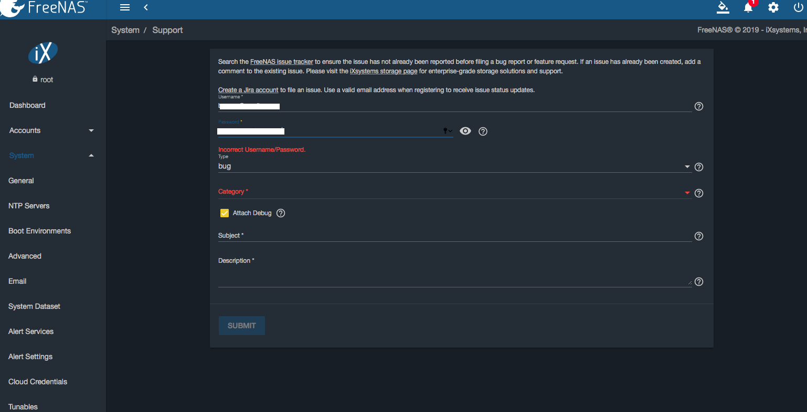Click the Username input field

[454, 106]
